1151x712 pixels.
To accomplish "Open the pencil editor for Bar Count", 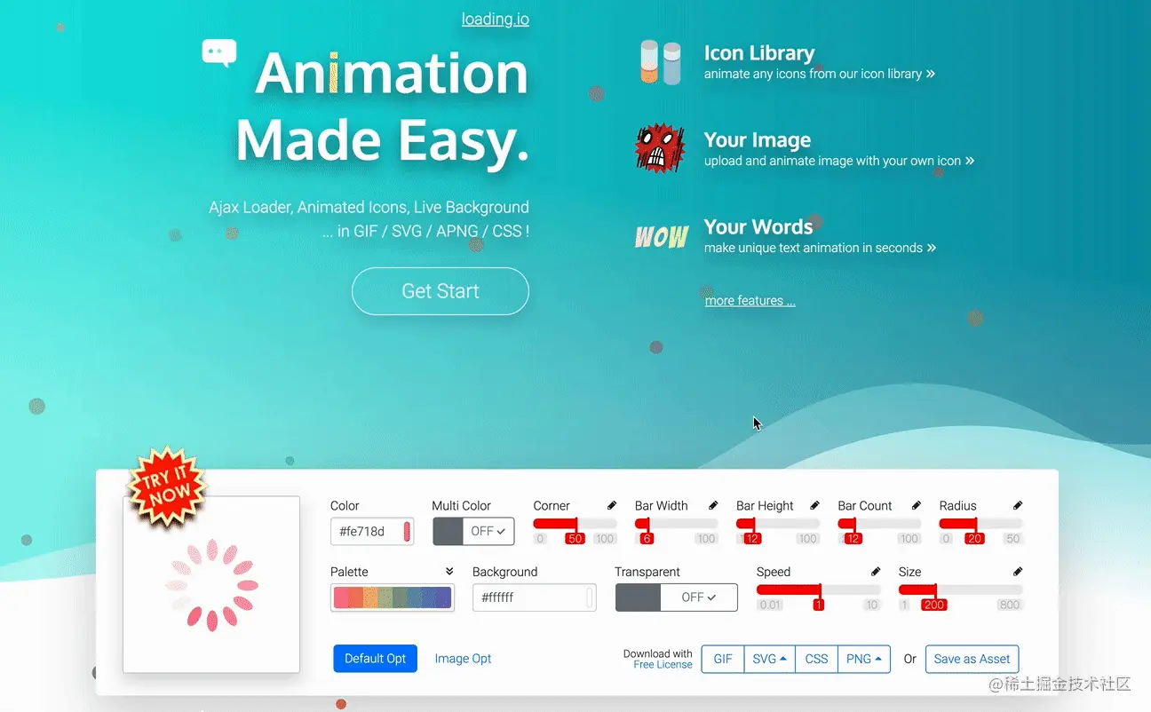I will [916, 504].
